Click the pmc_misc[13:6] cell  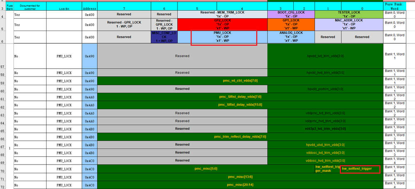(241, 177)
